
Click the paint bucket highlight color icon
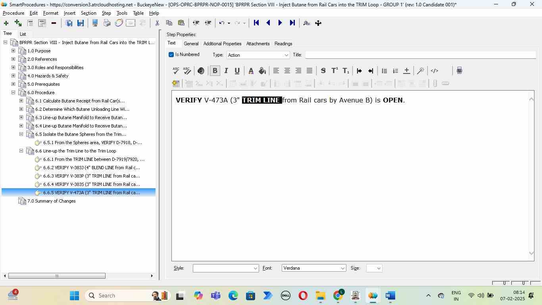coord(262,71)
